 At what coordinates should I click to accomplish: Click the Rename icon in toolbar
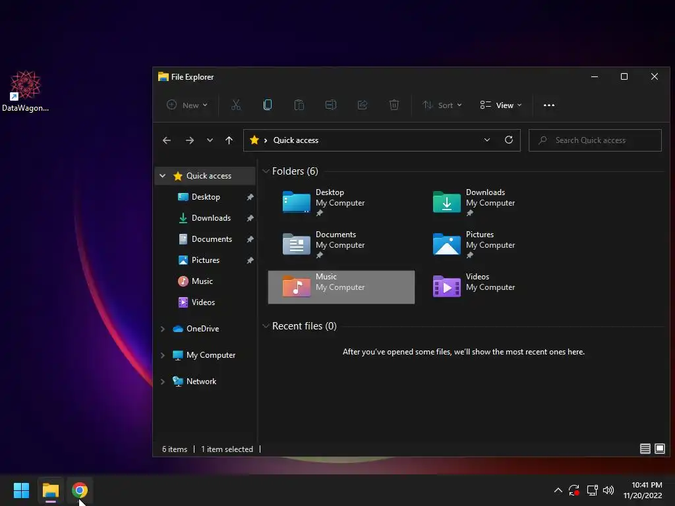(331, 105)
